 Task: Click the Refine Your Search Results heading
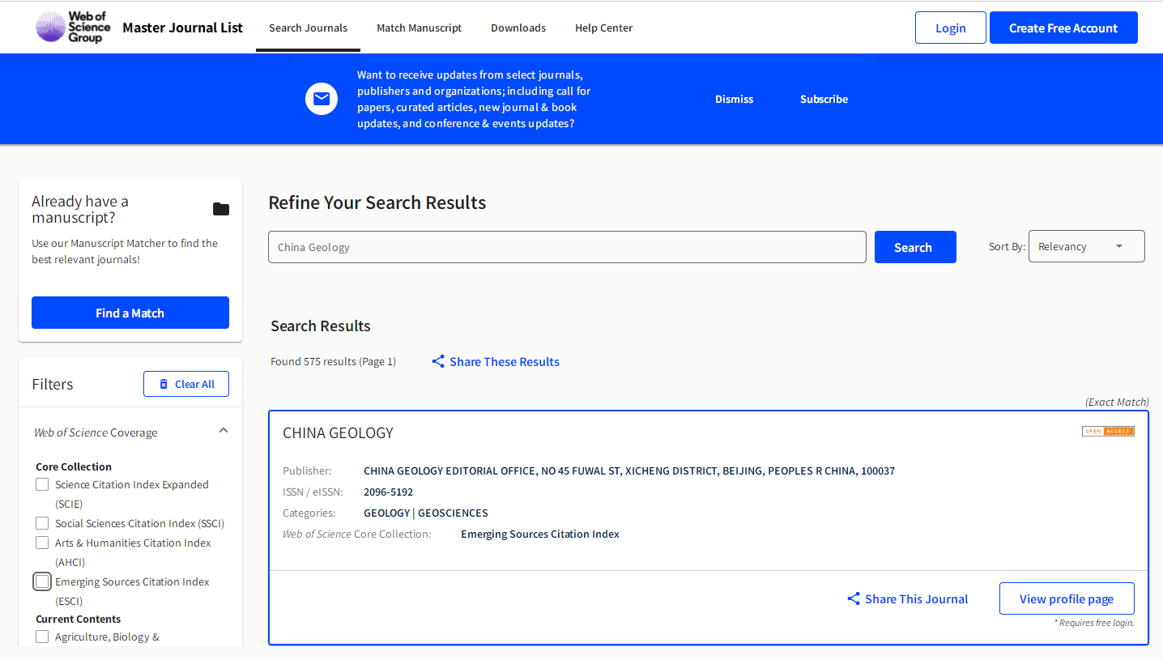[x=377, y=202]
